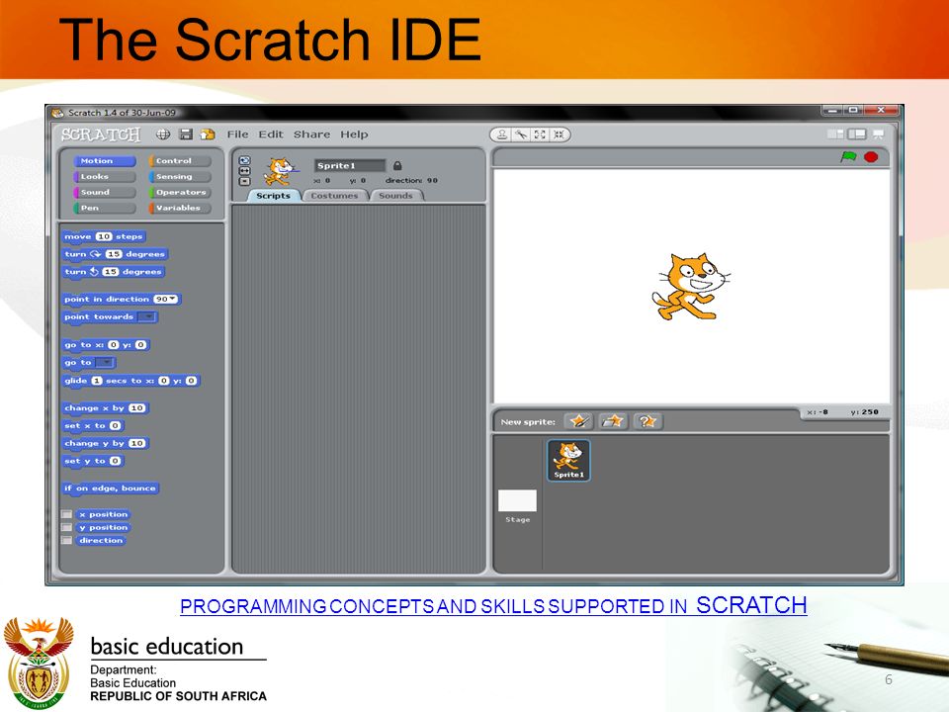This screenshot has width=949, height=712.
Task: Open the Edit menu
Action: click(x=271, y=134)
